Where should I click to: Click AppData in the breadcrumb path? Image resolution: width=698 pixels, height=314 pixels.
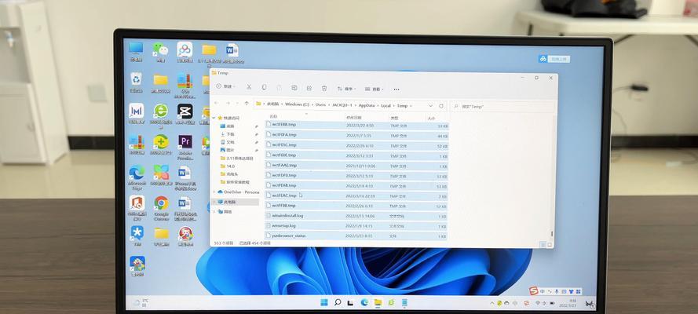tap(367, 105)
